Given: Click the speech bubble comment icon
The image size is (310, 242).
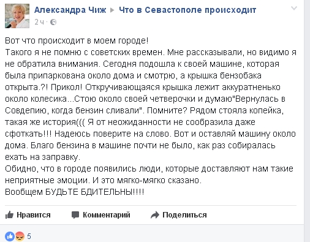Looking at the screenshot, I should (75, 215).
